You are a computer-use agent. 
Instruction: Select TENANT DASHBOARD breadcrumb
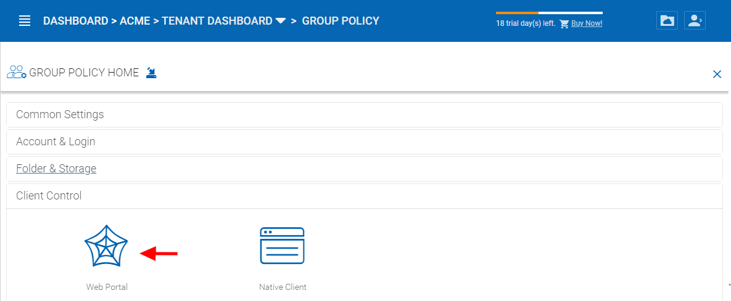tap(217, 21)
